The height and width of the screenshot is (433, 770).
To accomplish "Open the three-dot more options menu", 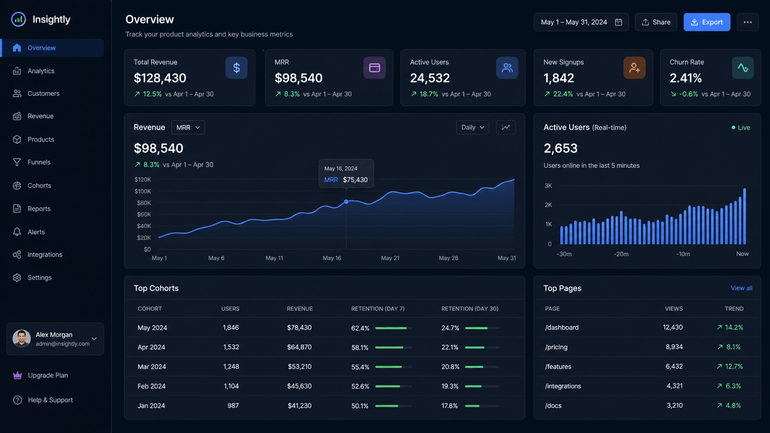I will click(747, 22).
